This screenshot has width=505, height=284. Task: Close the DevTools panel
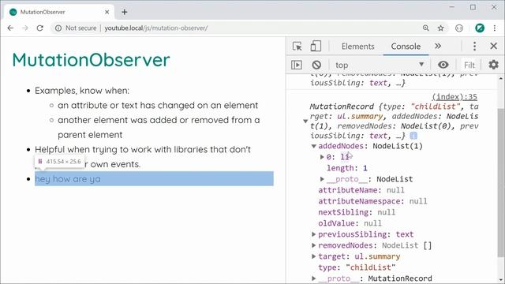click(493, 46)
